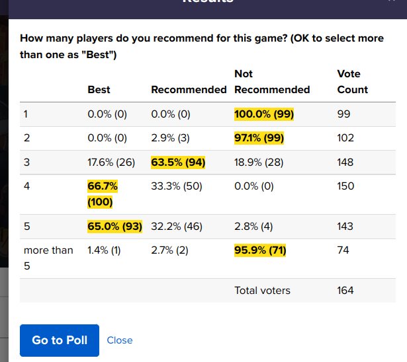Click the Go to Poll button
Screen dimensions: 407x362
(60, 340)
